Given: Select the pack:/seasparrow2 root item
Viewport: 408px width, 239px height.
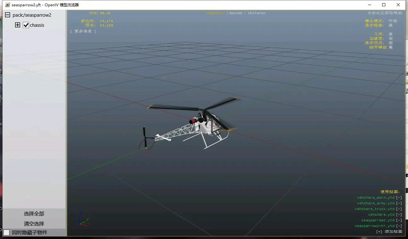Looking at the screenshot, I should (32, 15).
